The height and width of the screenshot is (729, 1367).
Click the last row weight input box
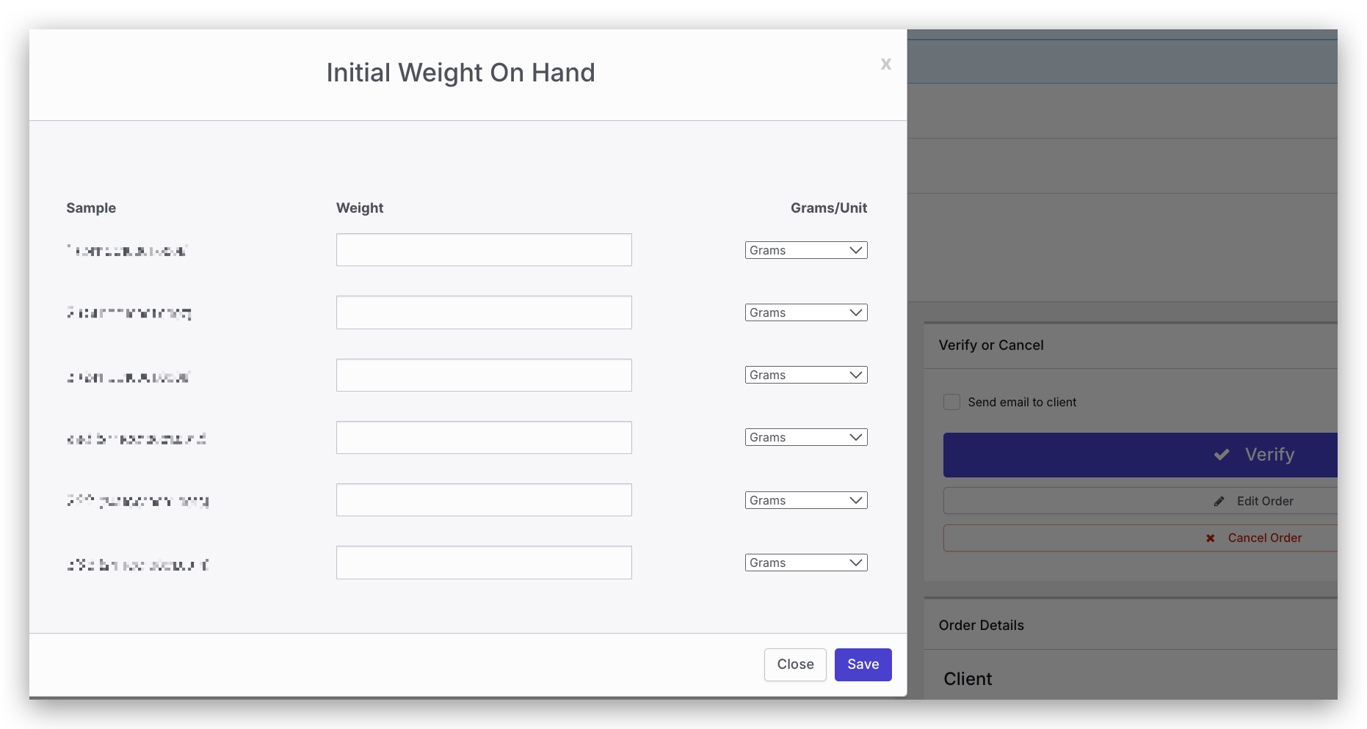pos(484,563)
